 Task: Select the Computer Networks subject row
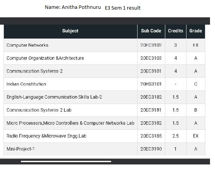[104, 45]
